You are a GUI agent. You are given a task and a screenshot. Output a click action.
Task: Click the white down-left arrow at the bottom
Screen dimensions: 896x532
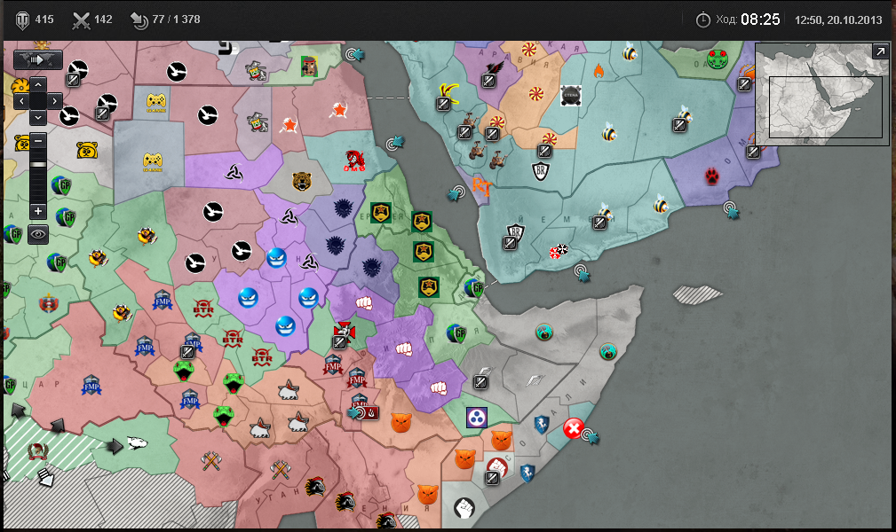(45, 477)
